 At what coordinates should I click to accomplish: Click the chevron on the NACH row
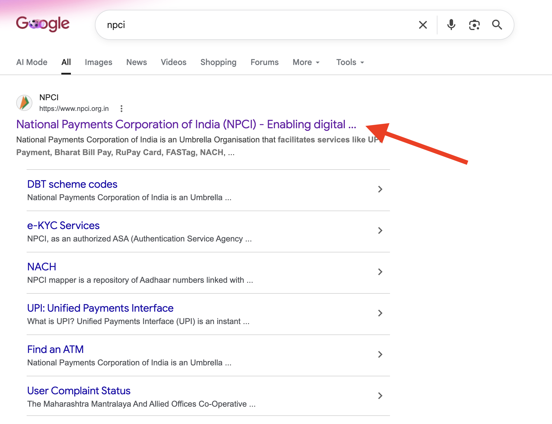380,272
